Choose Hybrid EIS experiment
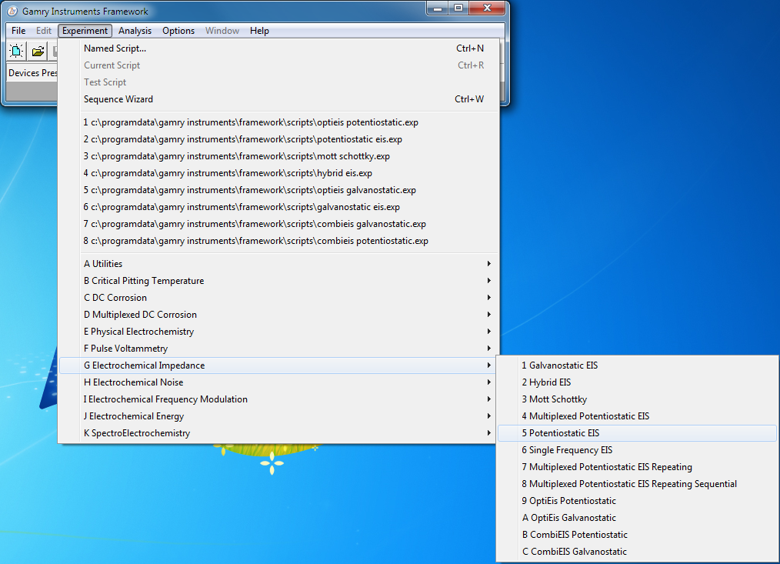 point(637,382)
